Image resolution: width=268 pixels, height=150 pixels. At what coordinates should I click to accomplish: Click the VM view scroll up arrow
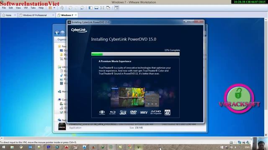[266, 20]
